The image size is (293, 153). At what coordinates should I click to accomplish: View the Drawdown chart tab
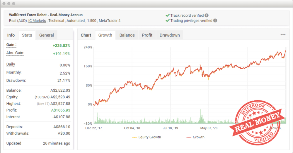click(x=170, y=35)
